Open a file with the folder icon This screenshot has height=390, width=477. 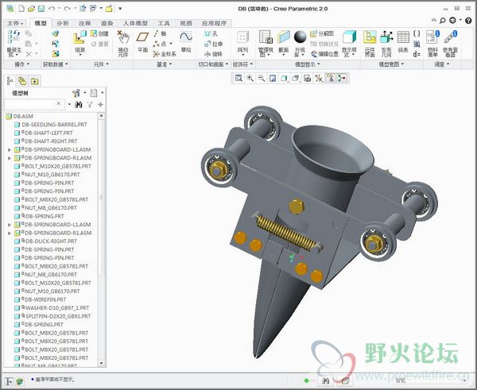[31, 9]
